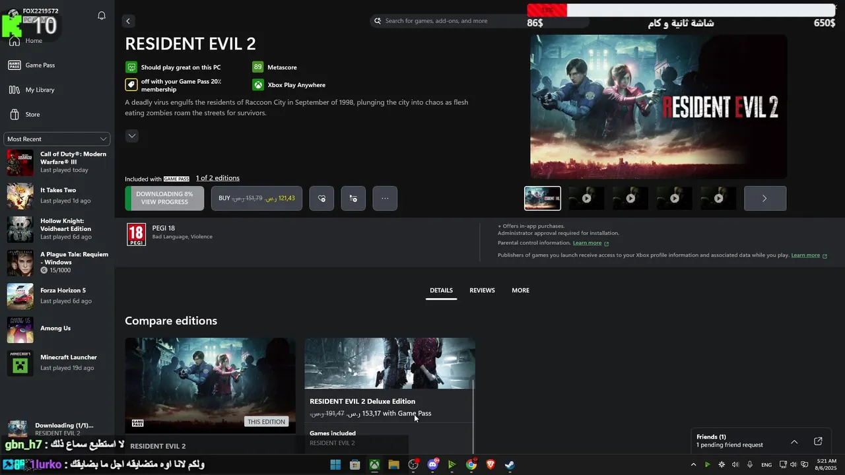Open clock and date panel
Image resolution: width=845 pixels, height=475 pixels.
tap(827, 464)
